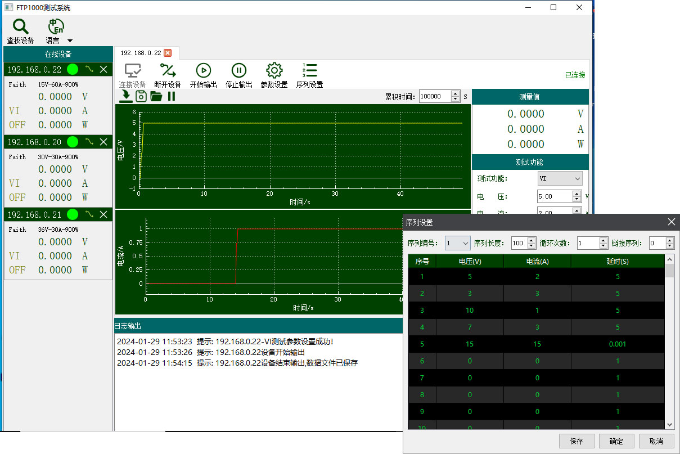
Task: Increase 电压 value with stepper
Action: 577,194
